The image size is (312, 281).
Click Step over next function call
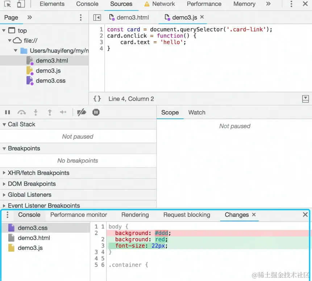coord(21,112)
